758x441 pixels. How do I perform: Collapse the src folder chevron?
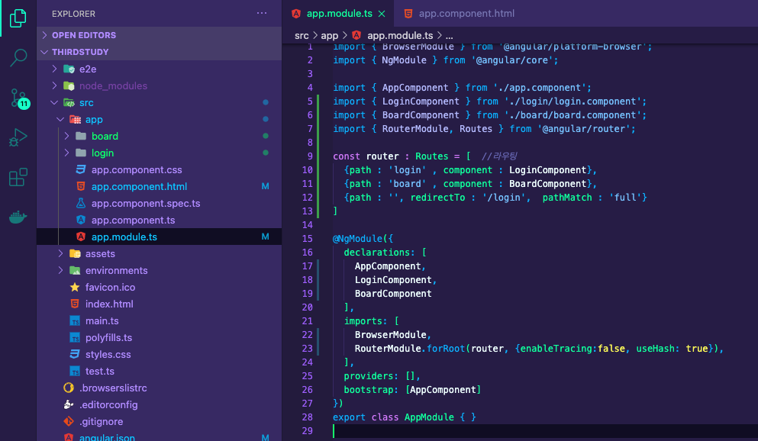pos(55,102)
